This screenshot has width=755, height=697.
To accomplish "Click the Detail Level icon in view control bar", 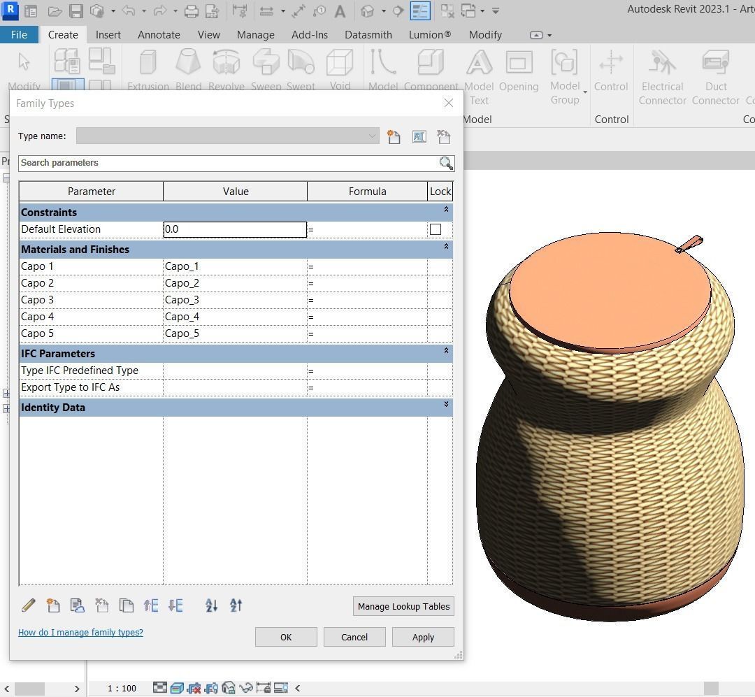I will click(160, 688).
